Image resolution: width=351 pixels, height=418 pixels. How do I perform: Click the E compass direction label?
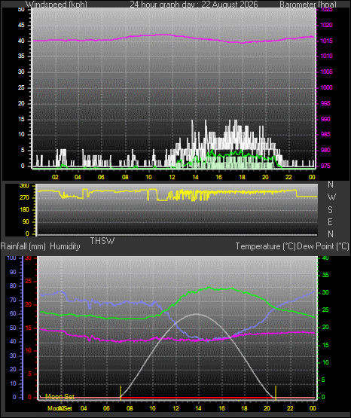[330, 221]
